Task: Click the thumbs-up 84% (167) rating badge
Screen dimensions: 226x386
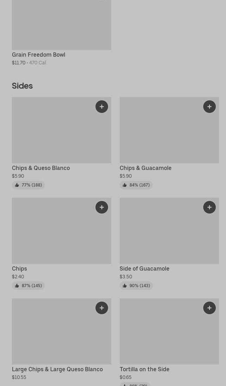Action: pyautogui.click(x=136, y=185)
